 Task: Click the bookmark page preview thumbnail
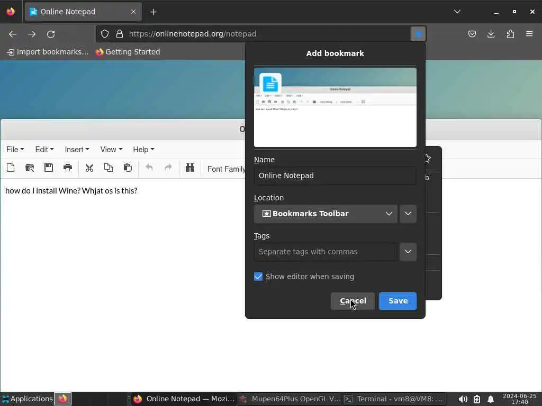point(335,107)
